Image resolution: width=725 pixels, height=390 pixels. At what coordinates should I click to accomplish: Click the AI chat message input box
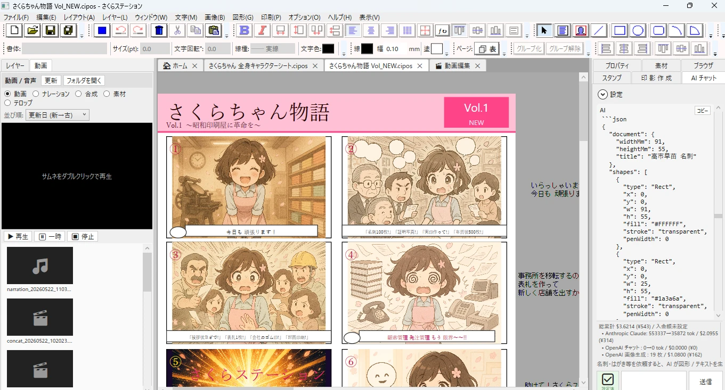pos(654,381)
